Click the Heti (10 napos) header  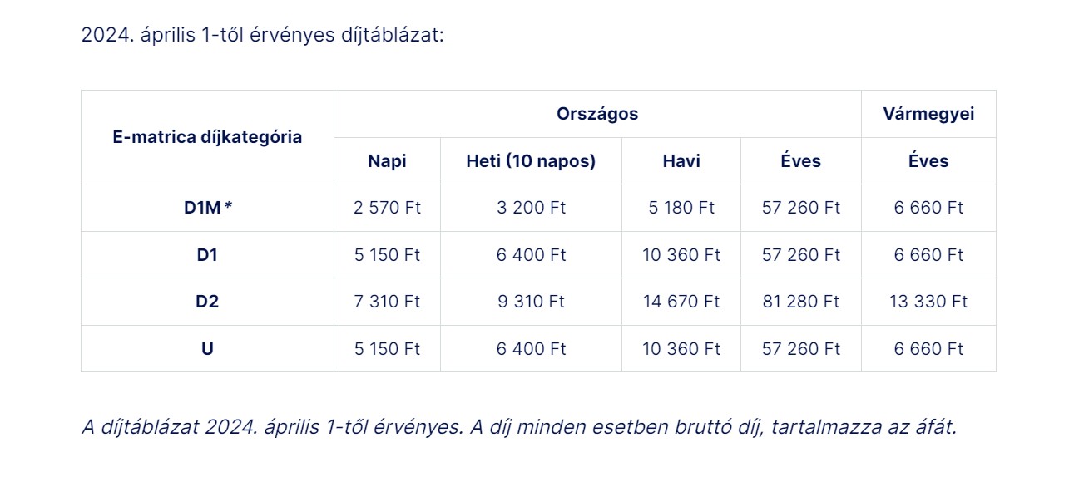point(531,161)
